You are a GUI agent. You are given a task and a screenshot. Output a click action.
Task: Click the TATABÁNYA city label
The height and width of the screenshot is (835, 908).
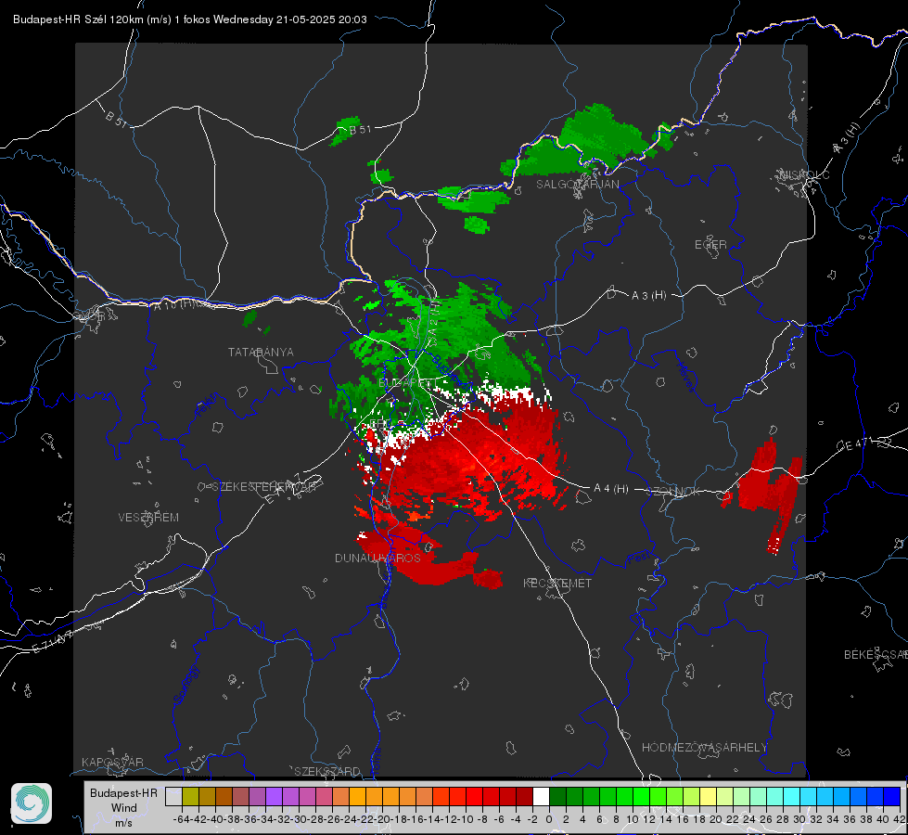(x=261, y=353)
